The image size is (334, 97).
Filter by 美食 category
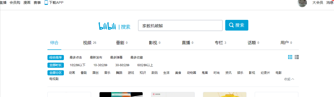click(x=178, y=73)
